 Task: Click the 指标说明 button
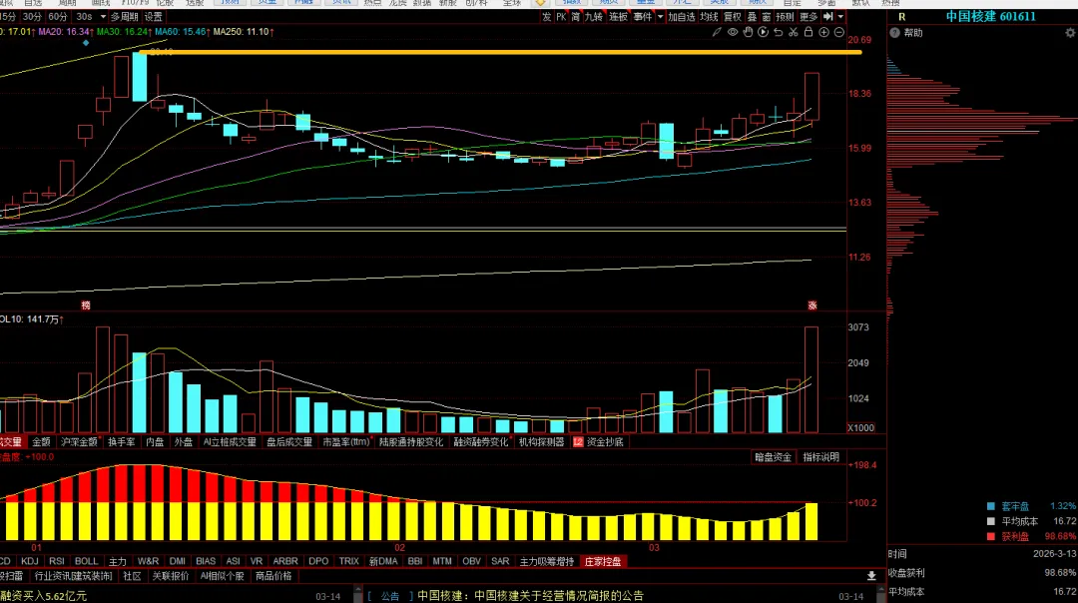click(820, 457)
